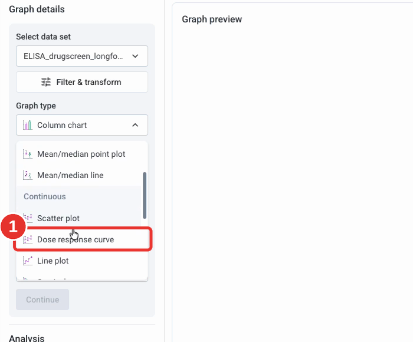Click the Dose response curve icon

pyautogui.click(x=27, y=239)
